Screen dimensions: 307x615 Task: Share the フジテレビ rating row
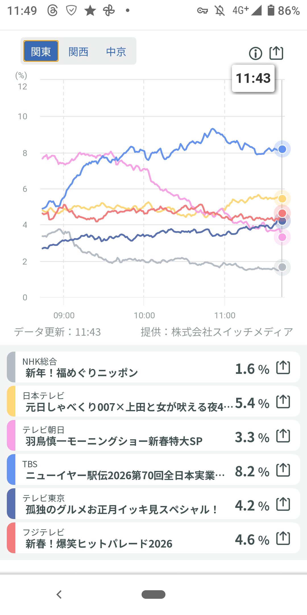283,538
